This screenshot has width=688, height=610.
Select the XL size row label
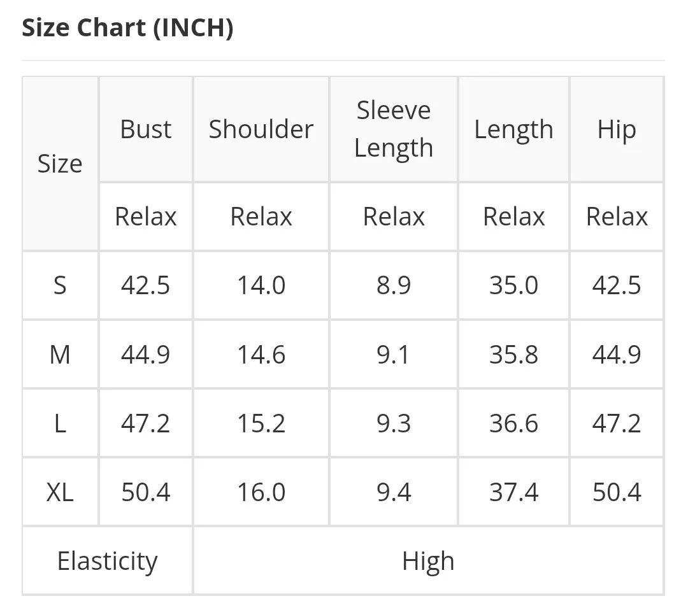60,492
